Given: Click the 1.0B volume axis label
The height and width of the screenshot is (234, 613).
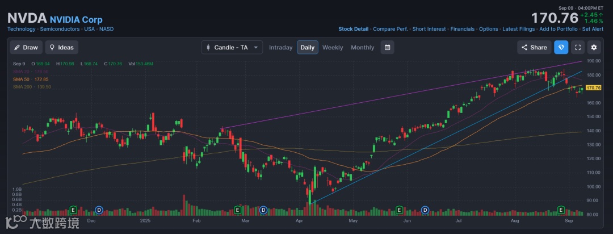Looking at the screenshot, I should 17,189.
